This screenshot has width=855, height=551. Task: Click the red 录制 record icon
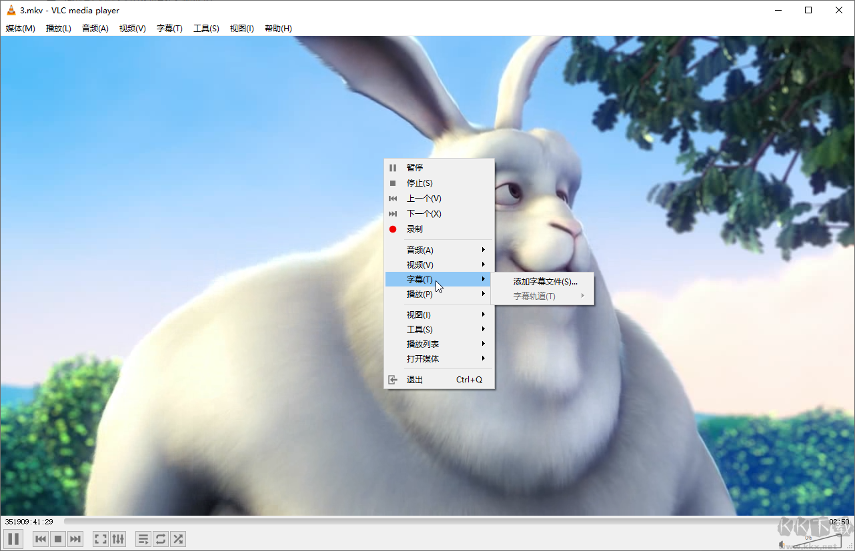pos(392,229)
